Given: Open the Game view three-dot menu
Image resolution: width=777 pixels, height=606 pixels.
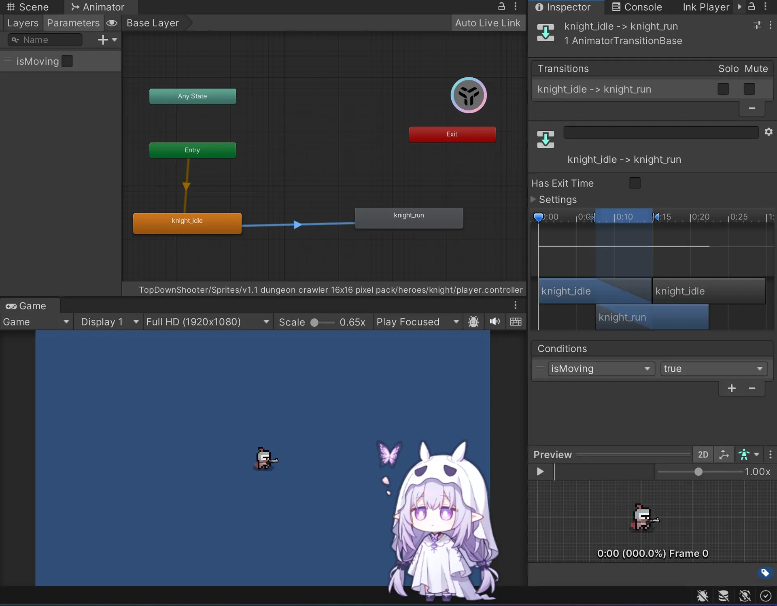Looking at the screenshot, I should tap(515, 305).
